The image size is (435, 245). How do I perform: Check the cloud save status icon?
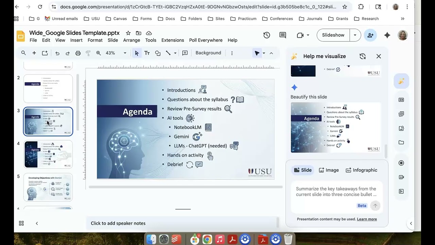point(149,33)
